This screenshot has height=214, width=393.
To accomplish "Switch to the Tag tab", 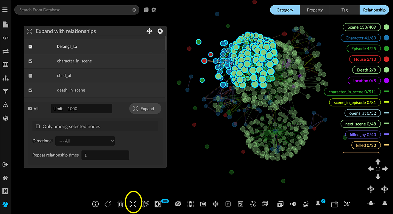I will tap(344, 10).
